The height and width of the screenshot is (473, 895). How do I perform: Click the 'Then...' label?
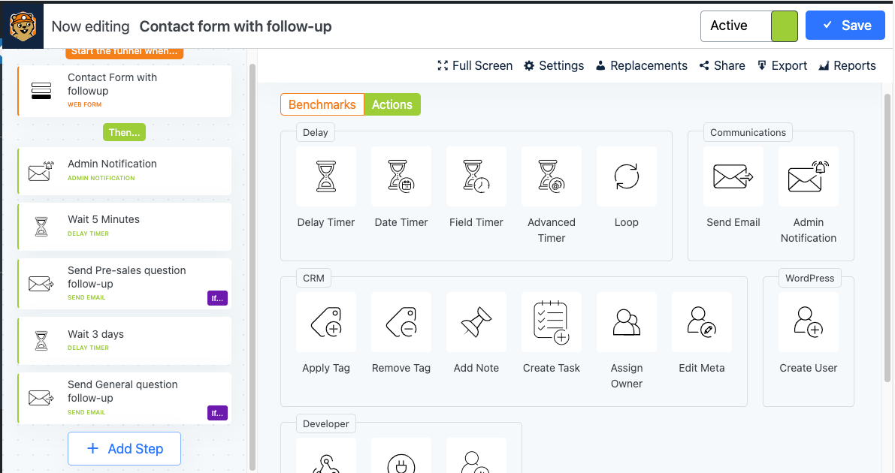(125, 132)
